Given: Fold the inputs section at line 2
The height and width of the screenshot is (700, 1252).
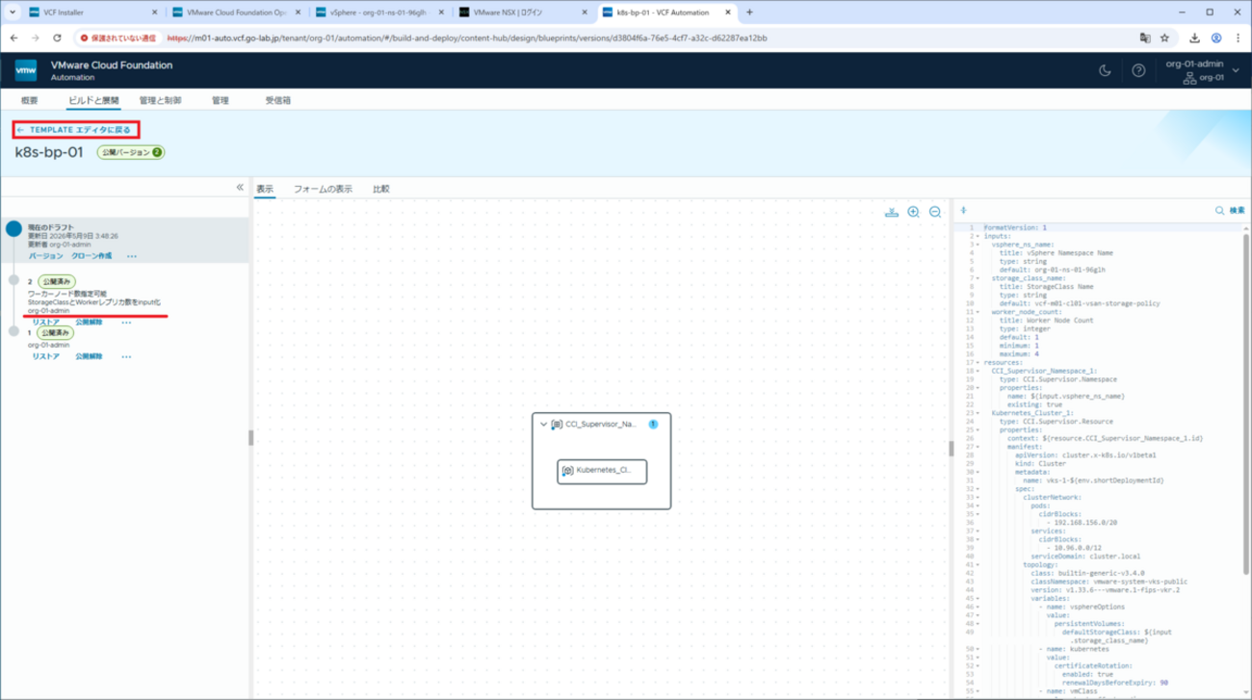Looking at the screenshot, I should (x=978, y=236).
